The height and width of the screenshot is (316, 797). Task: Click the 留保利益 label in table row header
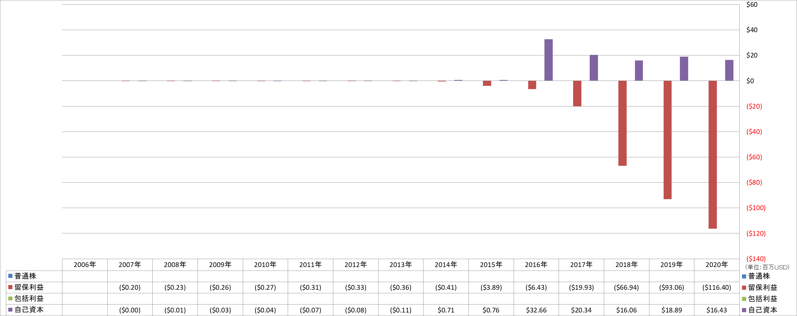point(29,287)
